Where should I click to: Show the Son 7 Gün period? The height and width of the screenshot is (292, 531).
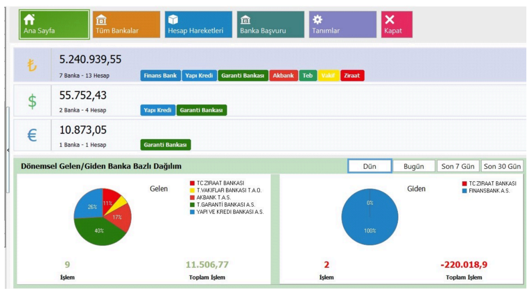point(458,167)
